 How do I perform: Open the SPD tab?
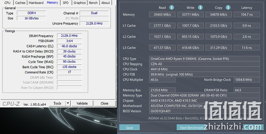click(x=66, y=3)
